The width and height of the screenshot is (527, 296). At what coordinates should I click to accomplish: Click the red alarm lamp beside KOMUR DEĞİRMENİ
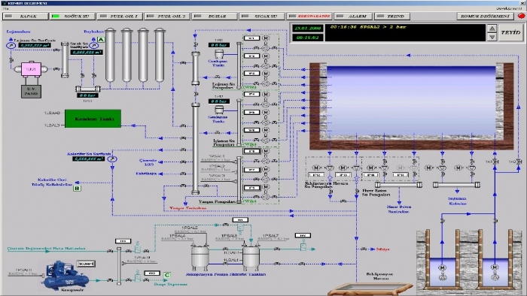tap(521, 16)
